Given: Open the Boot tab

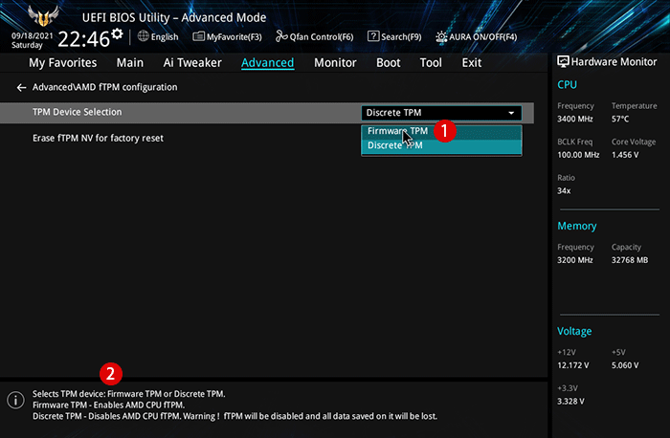Looking at the screenshot, I should (x=388, y=63).
